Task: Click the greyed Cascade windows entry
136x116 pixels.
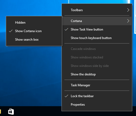Action: pyautogui.click(x=97, y=49)
